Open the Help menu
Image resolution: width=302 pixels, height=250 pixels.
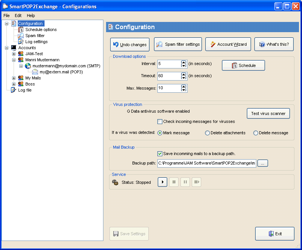[x=31, y=16]
